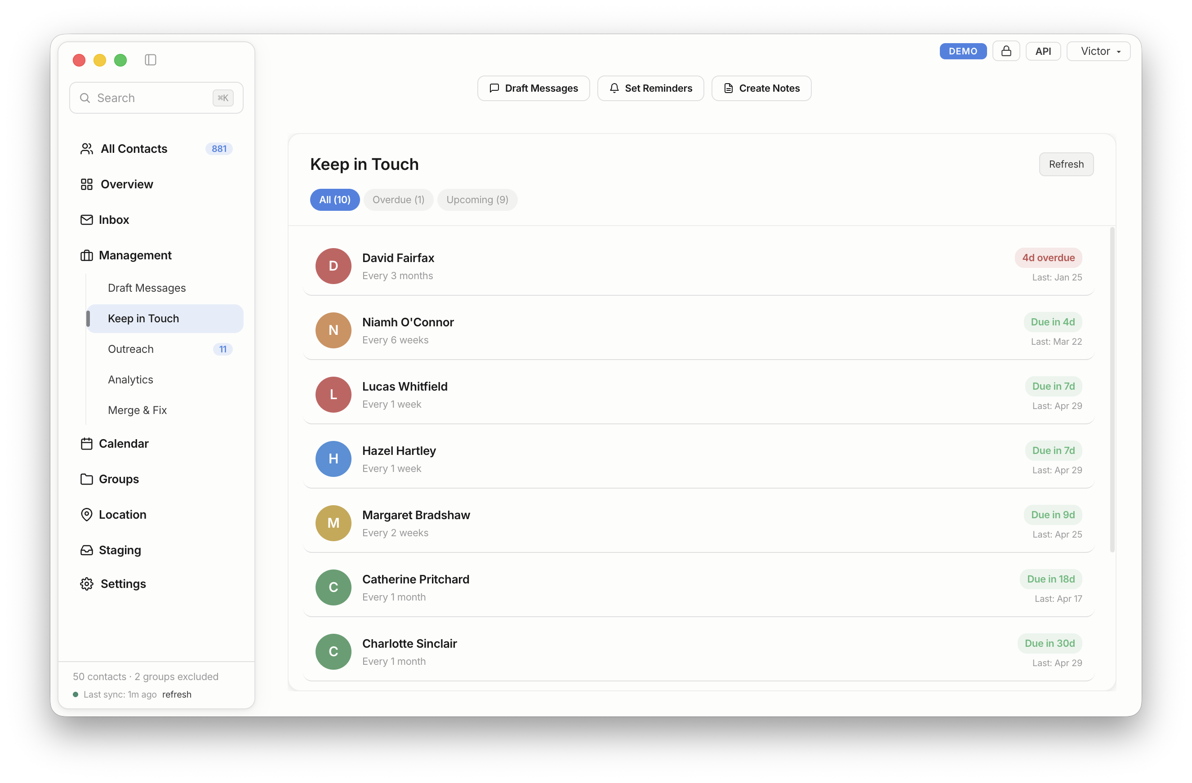Open Catherine Pritchard contact name
This screenshot has height=783, width=1192.
tap(416, 580)
